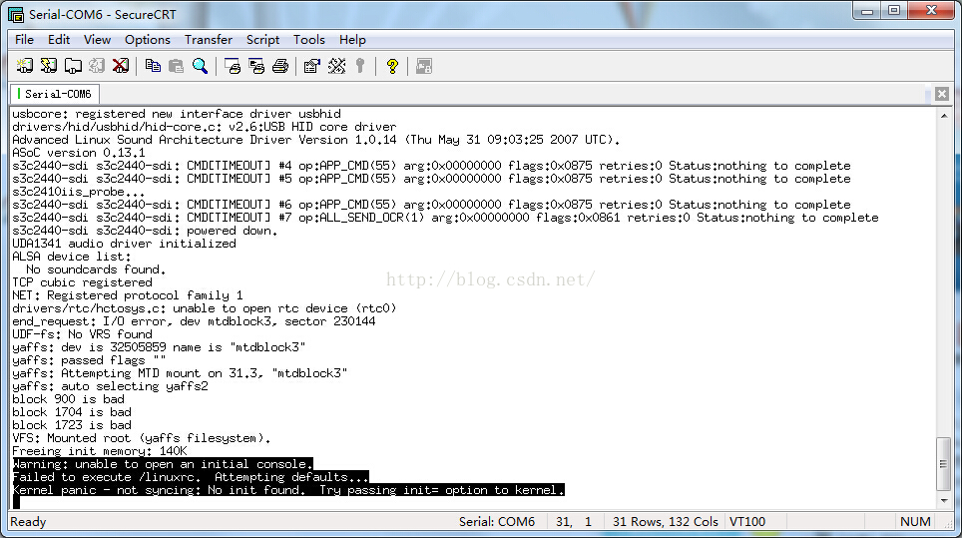Click the 'yaffs: auto selecting yaffs2' line
The image size is (962, 538).
coord(110,386)
